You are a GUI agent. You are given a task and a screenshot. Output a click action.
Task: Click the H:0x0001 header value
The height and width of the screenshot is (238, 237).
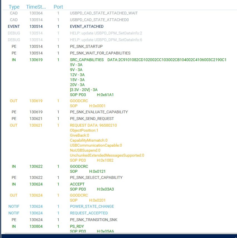(97, 106)
